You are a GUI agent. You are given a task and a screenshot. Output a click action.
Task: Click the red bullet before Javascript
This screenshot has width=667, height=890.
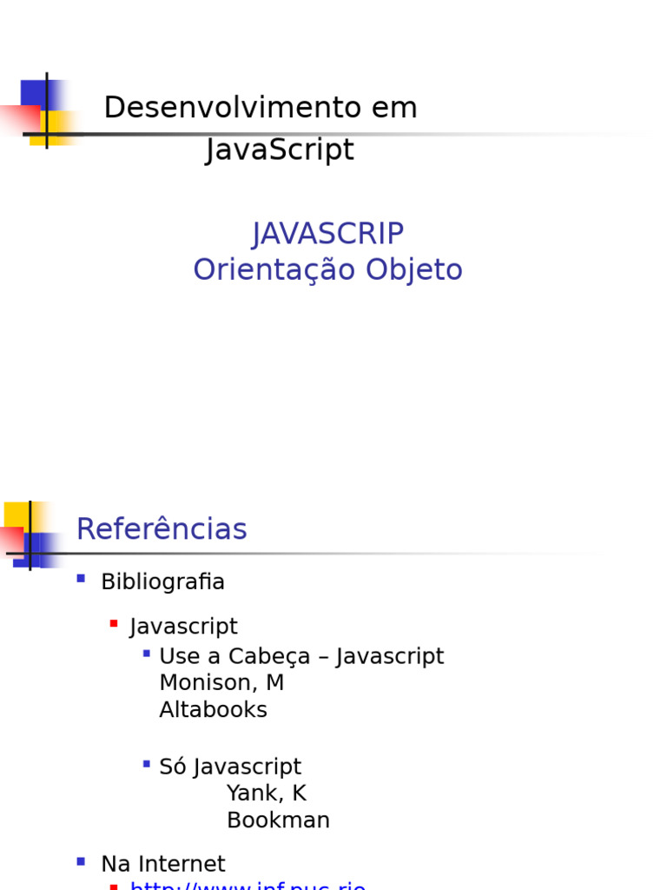114,623
